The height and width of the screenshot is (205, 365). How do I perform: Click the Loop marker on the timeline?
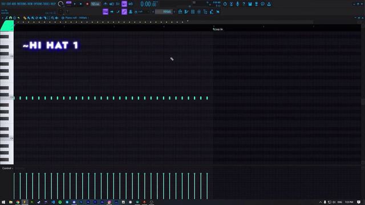(218, 29)
